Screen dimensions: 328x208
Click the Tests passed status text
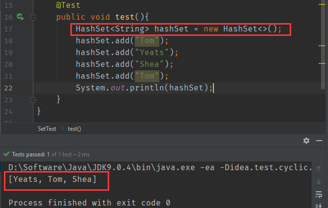(x=51, y=154)
